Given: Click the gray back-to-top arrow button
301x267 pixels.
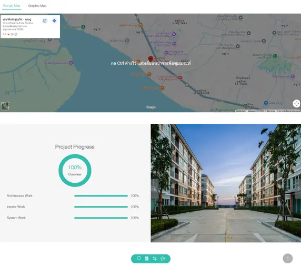Looking at the screenshot, I should click(x=287, y=259).
